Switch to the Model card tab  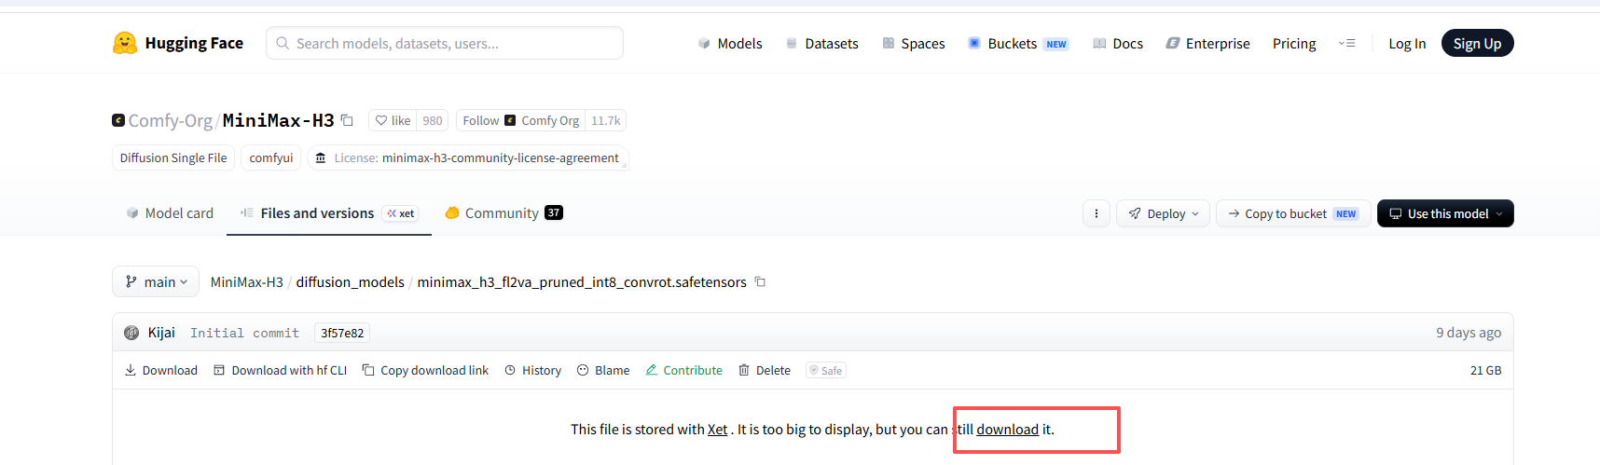pyautogui.click(x=170, y=213)
